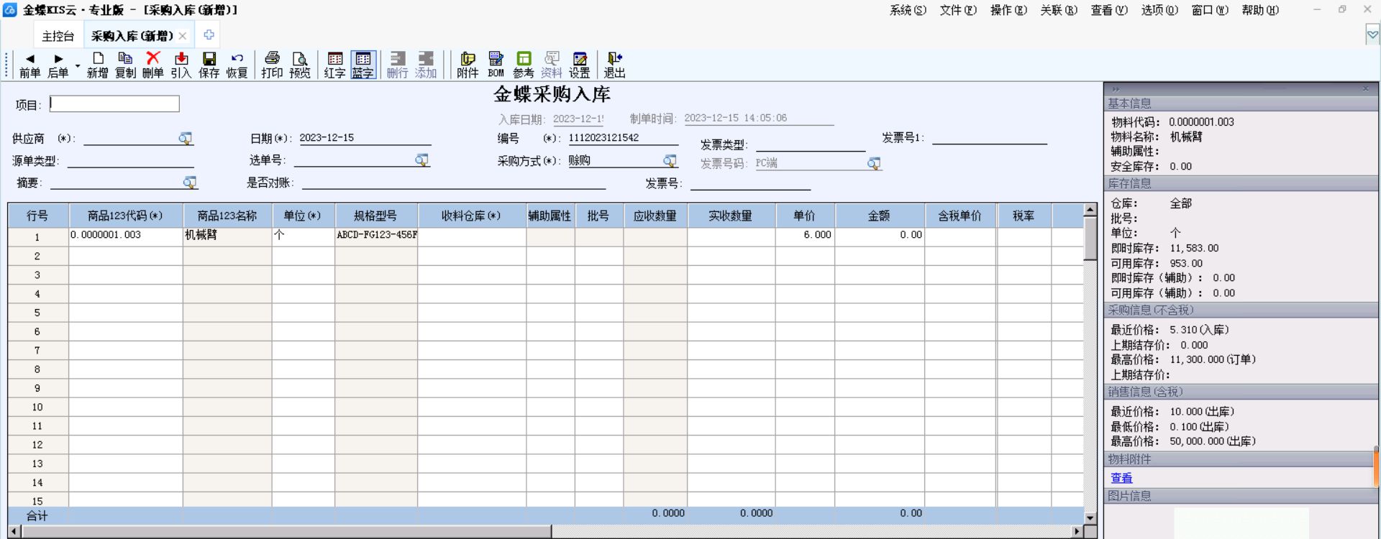Open 操作(E) menu
The width and height of the screenshot is (1381, 539).
click(1008, 10)
